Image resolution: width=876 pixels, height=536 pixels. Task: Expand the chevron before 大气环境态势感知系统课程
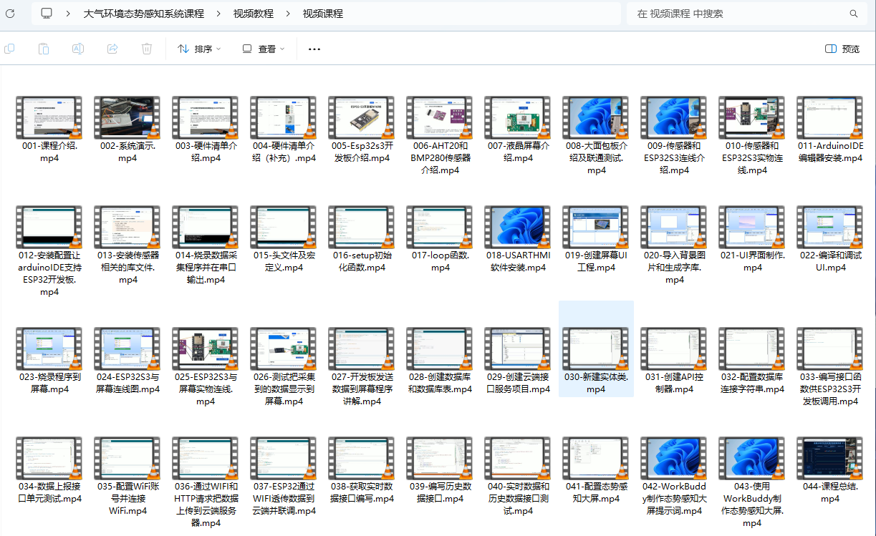coord(68,14)
